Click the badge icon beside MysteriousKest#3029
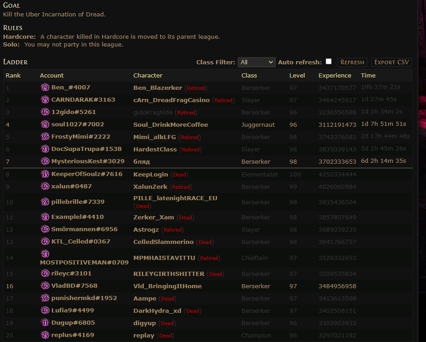The height and width of the screenshot is (342, 426). tap(45, 161)
